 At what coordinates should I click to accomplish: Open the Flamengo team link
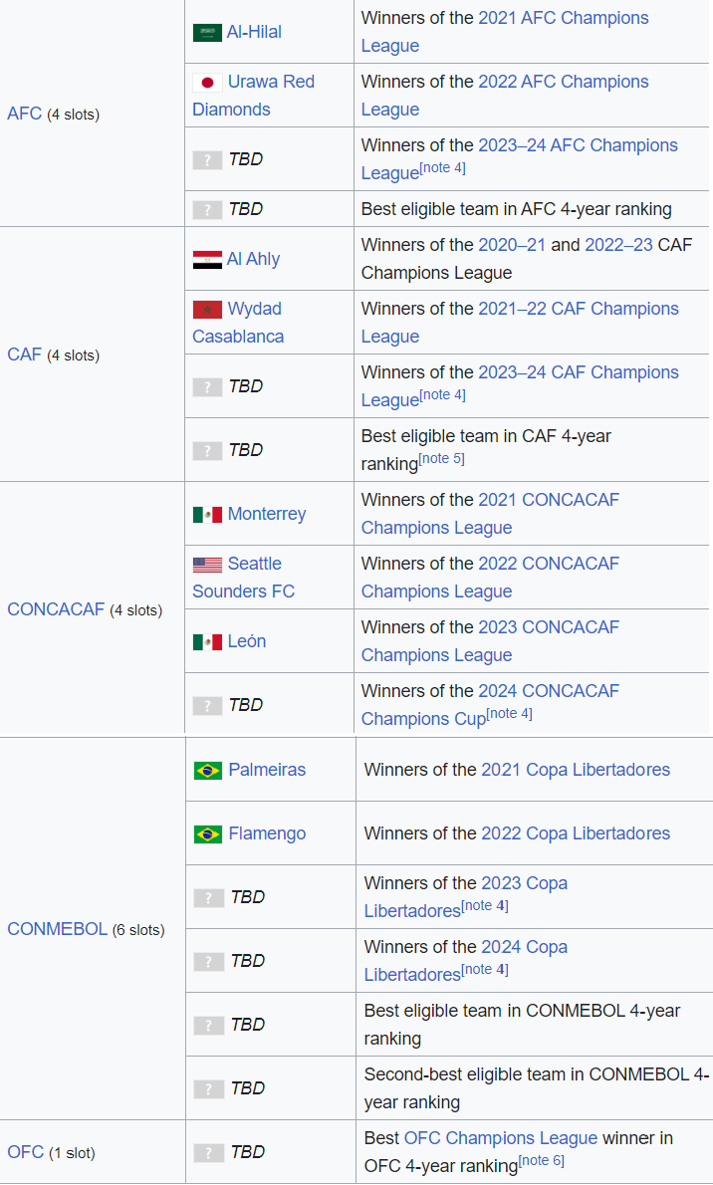[x=267, y=833]
